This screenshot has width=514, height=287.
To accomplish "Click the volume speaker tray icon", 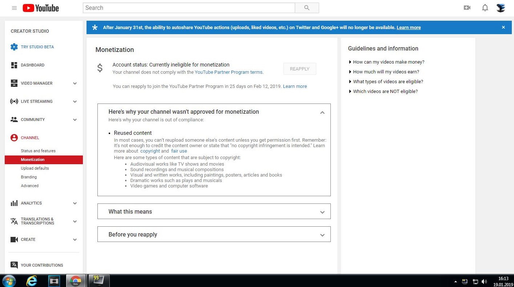I will (484, 282).
